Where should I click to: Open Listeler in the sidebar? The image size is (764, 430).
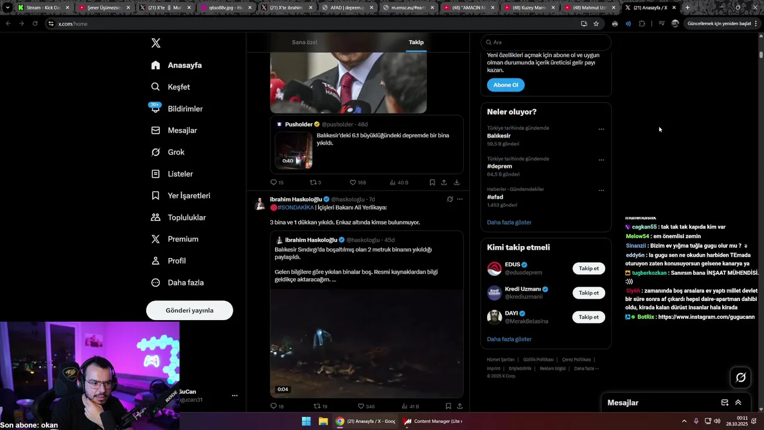click(172, 174)
